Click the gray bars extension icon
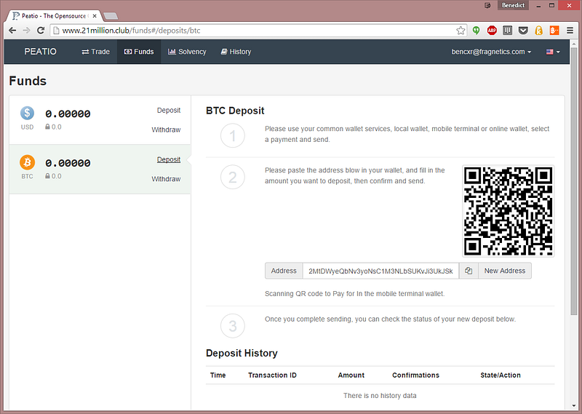This screenshot has height=414, width=582. coord(507,31)
